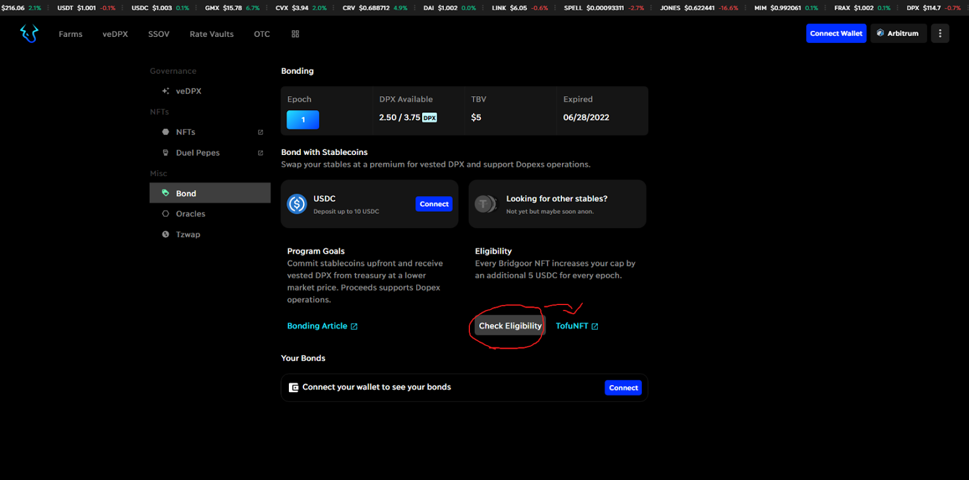
Task: Click the "Connect your wallet to see your bonds" text
Action: [x=377, y=387]
